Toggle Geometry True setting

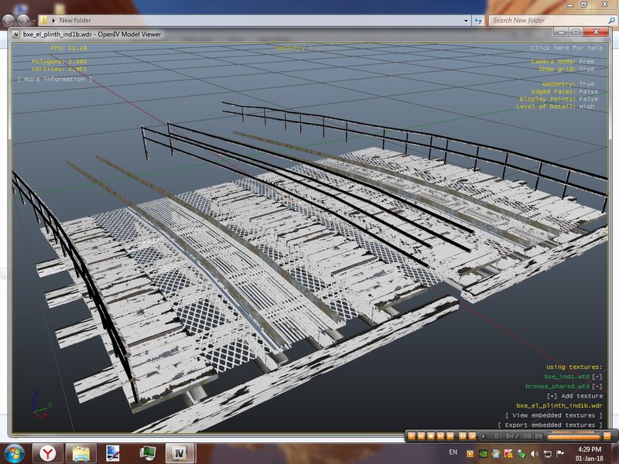coord(568,84)
